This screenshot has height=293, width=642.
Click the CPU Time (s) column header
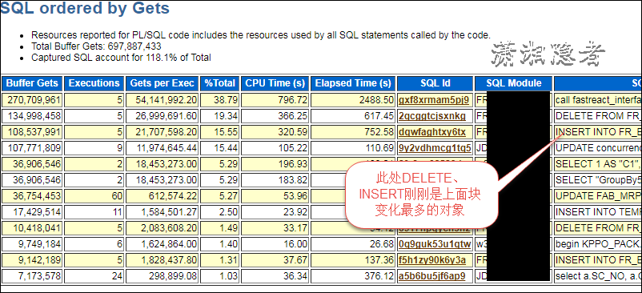click(275, 83)
